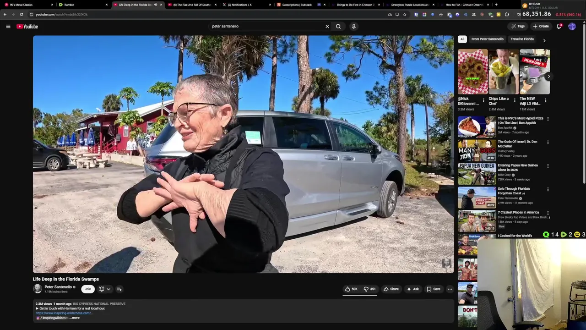Share the video
The height and width of the screenshot is (330, 586).
click(x=391, y=289)
